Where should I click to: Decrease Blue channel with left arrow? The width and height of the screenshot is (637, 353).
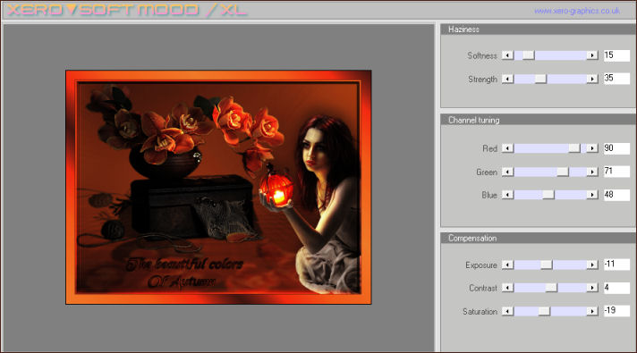[x=508, y=195]
